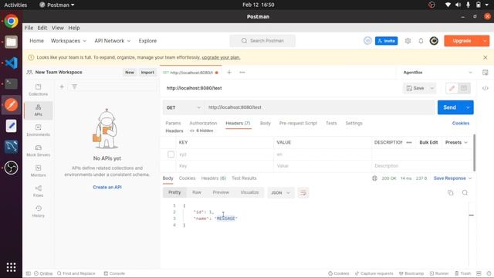Viewport: 494px width, 278px height.
Task: Switch to the request Body tab
Action: [266, 124]
